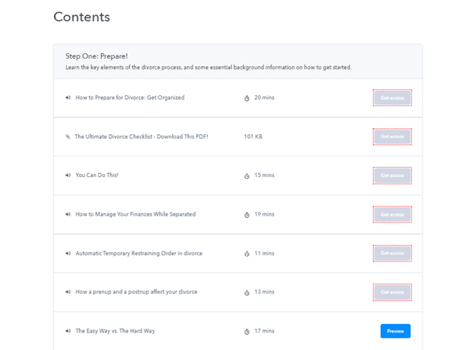Screen dimensions: 475x350
Task: Click the 19 mins duration text
Action: click(264, 214)
